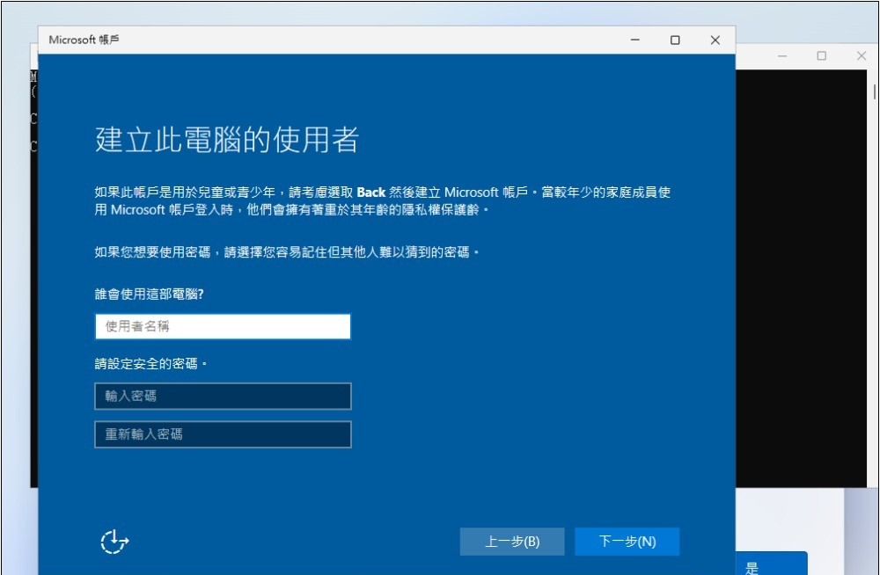Viewport: 880px width, 575px height.
Task: Minimize the background console window
Action: pyautogui.click(x=781, y=56)
